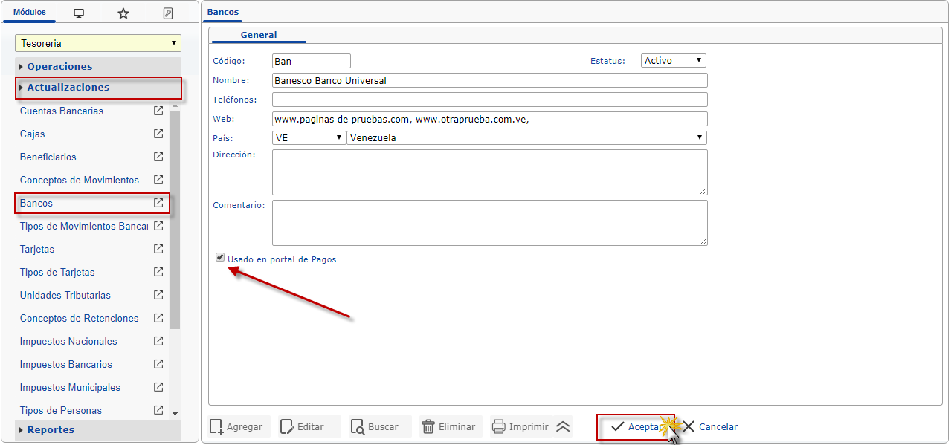
Task: Open Tarjetas in new window icon
Action: 158,249
